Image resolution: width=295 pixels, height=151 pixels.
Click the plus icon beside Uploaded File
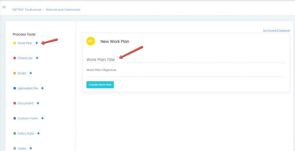click(x=42, y=88)
